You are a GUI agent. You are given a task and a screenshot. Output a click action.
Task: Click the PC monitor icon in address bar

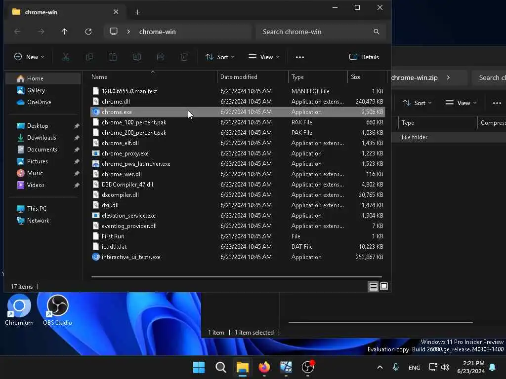tap(114, 32)
